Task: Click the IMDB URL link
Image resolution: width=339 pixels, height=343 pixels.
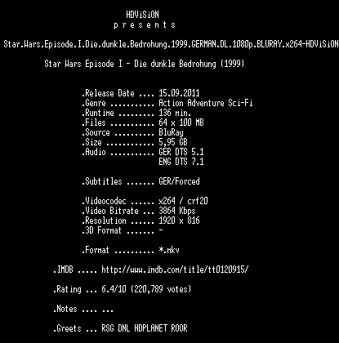Action: click(x=175, y=269)
